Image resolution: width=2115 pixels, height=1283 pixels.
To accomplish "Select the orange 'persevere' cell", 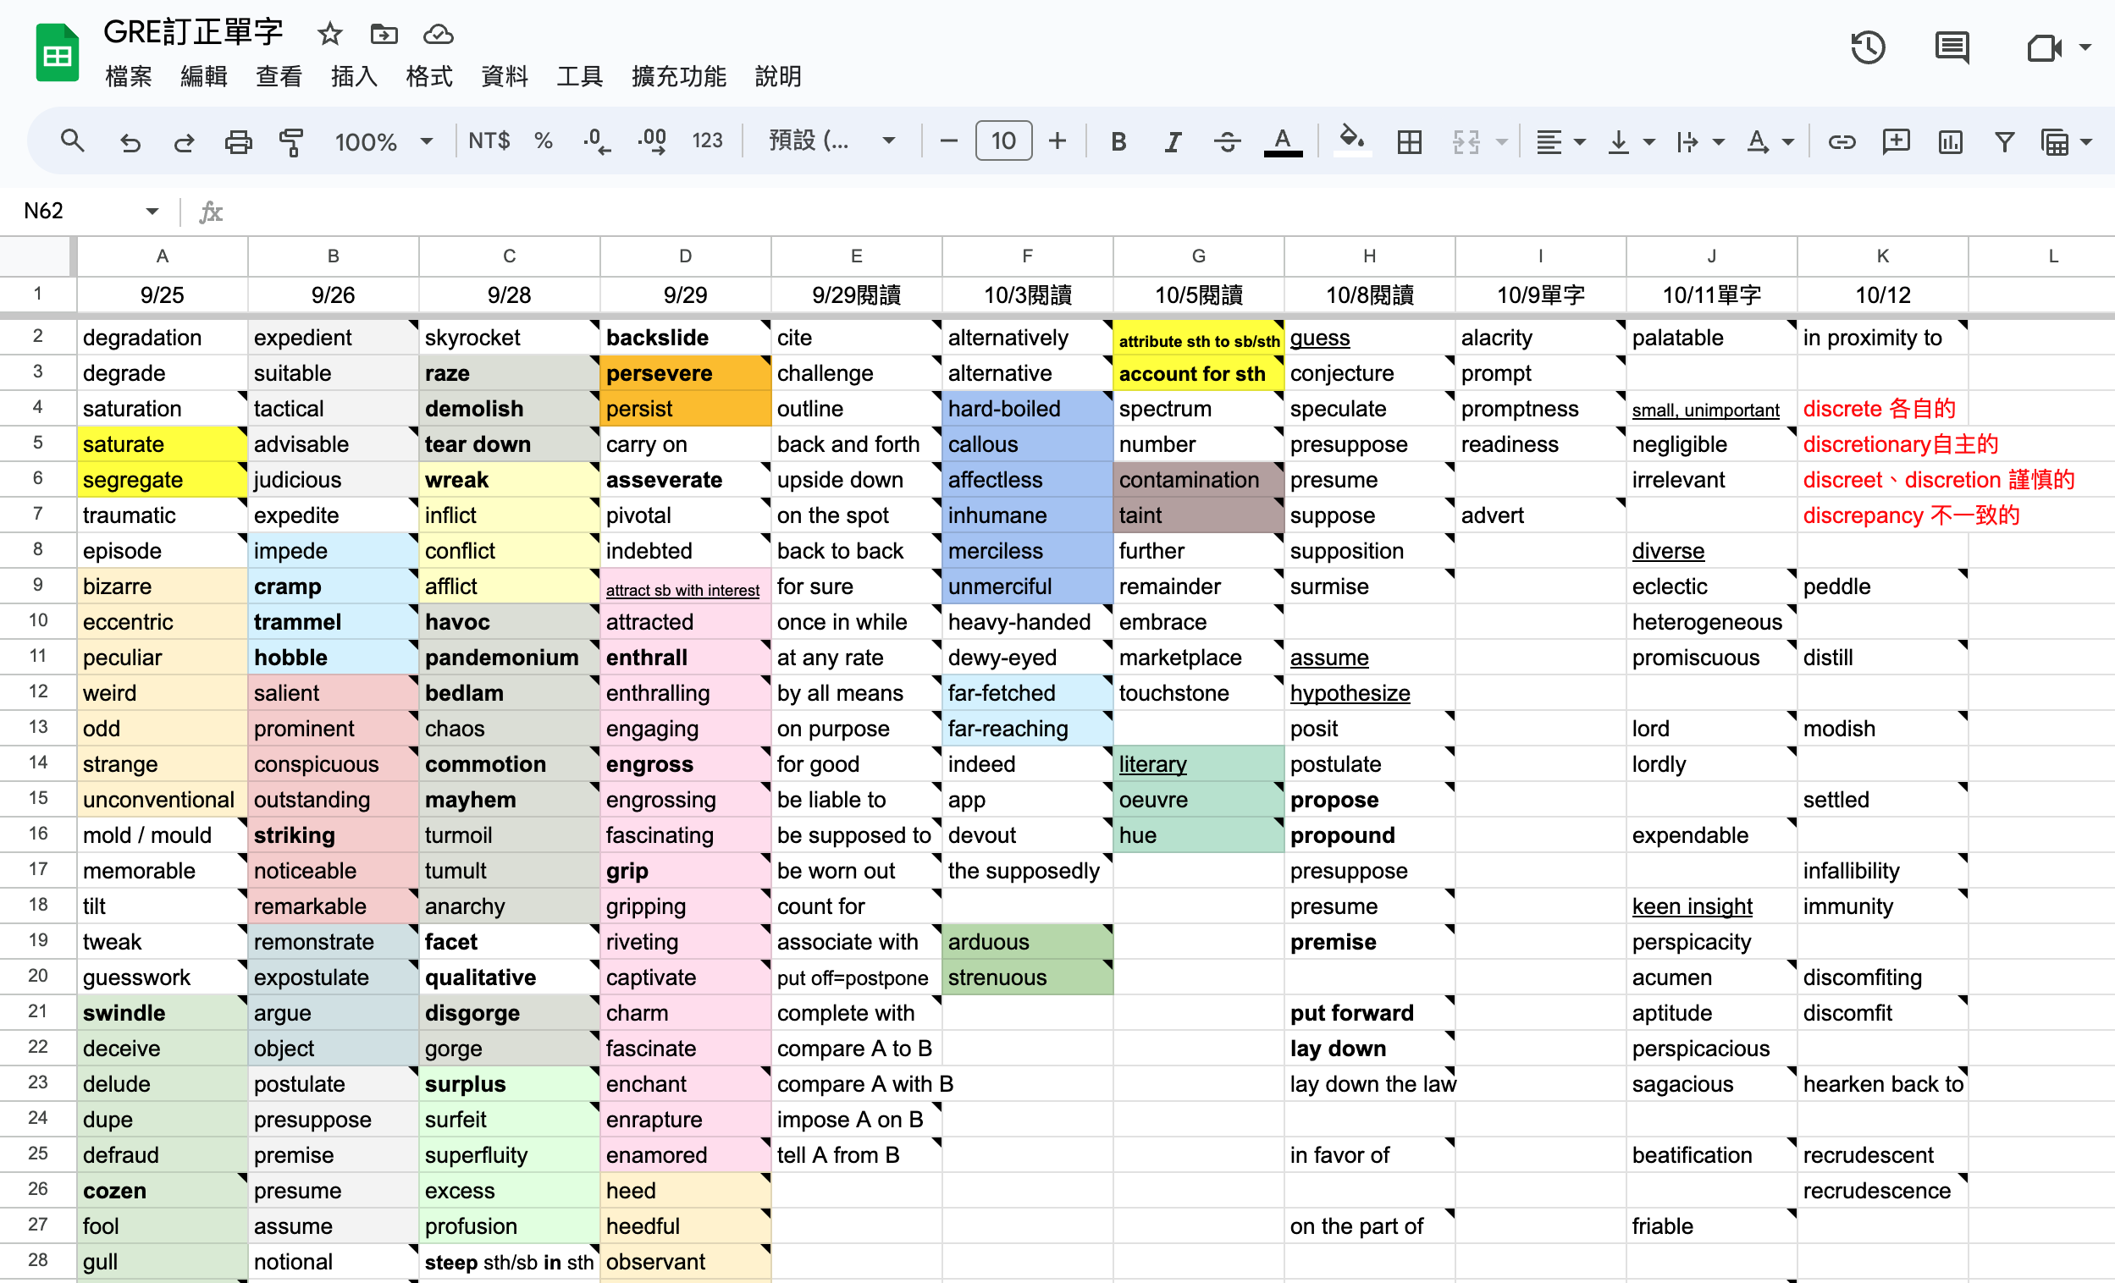I will [x=685, y=372].
